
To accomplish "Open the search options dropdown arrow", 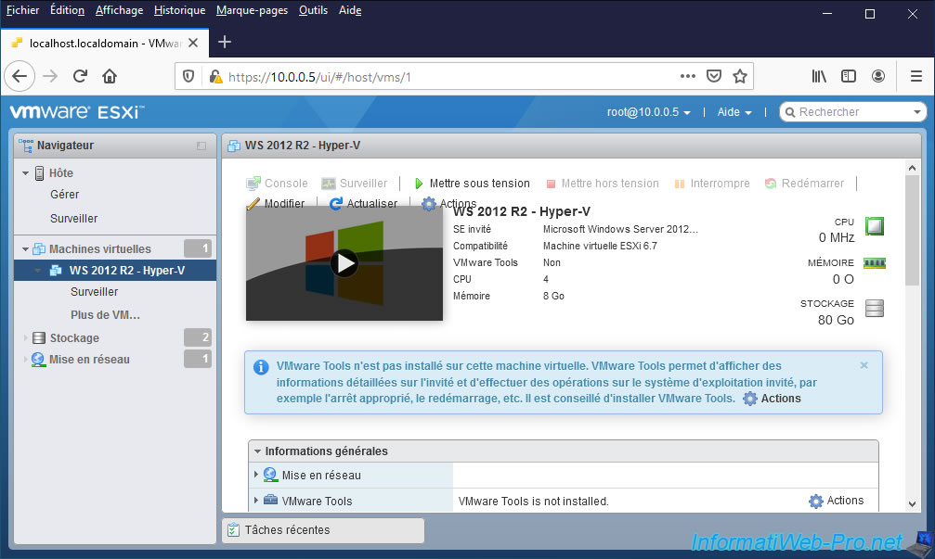I will [x=917, y=112].
